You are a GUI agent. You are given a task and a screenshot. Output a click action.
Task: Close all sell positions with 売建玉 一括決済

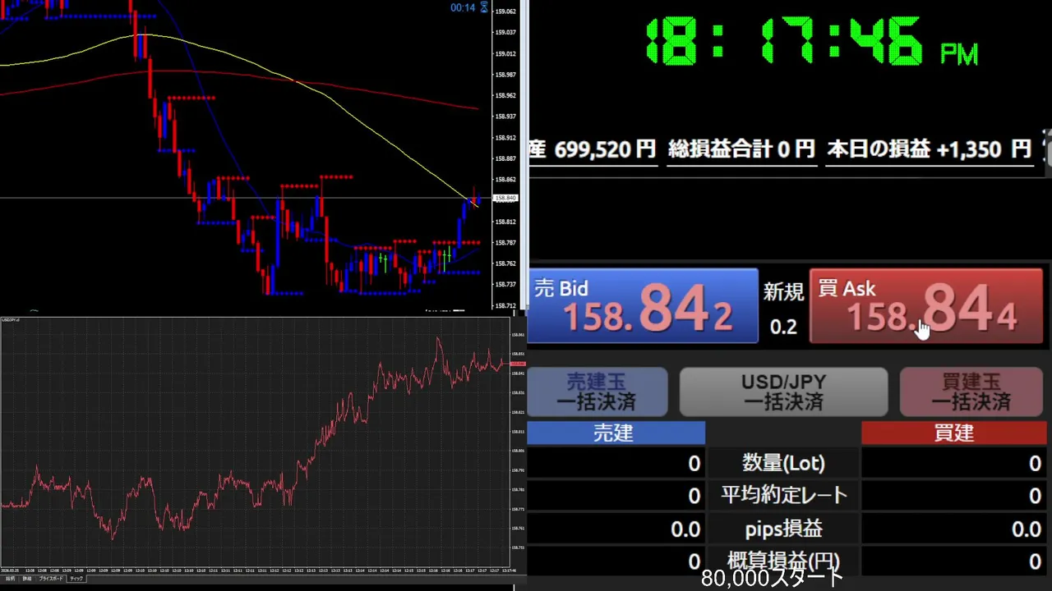pos(597,392)
